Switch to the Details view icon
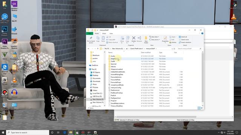The width and height of the screenshot is (241, 135). 199,108
